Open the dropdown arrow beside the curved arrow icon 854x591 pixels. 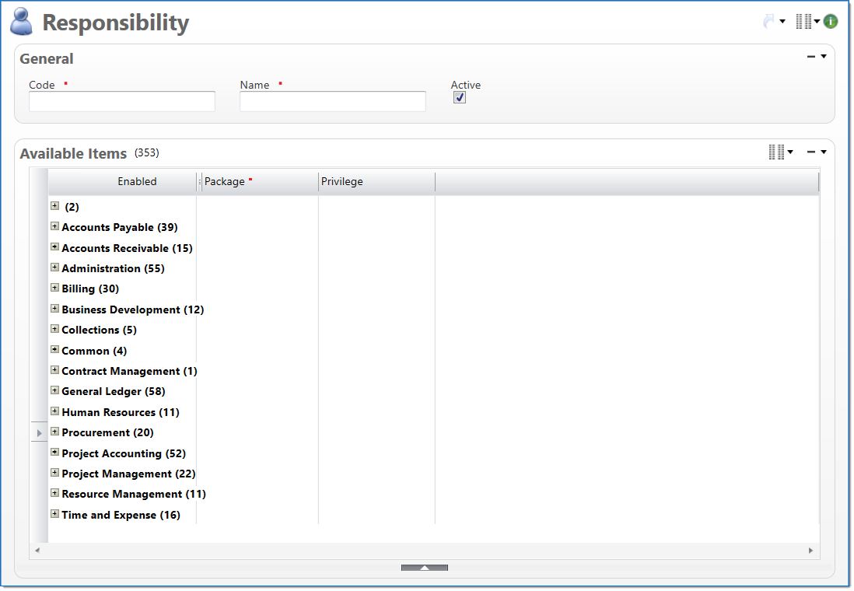(782, 22)
